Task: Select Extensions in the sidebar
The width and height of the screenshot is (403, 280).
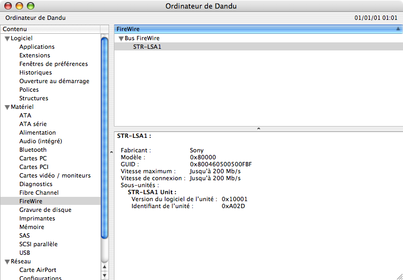Action: click(35, 55)
